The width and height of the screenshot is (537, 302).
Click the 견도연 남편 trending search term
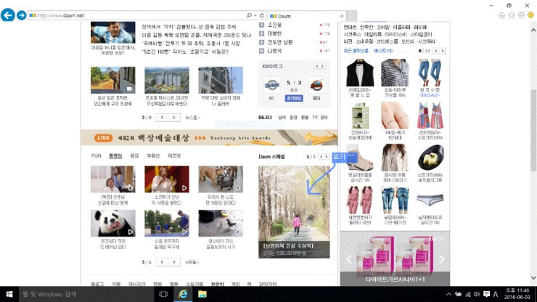280,42
